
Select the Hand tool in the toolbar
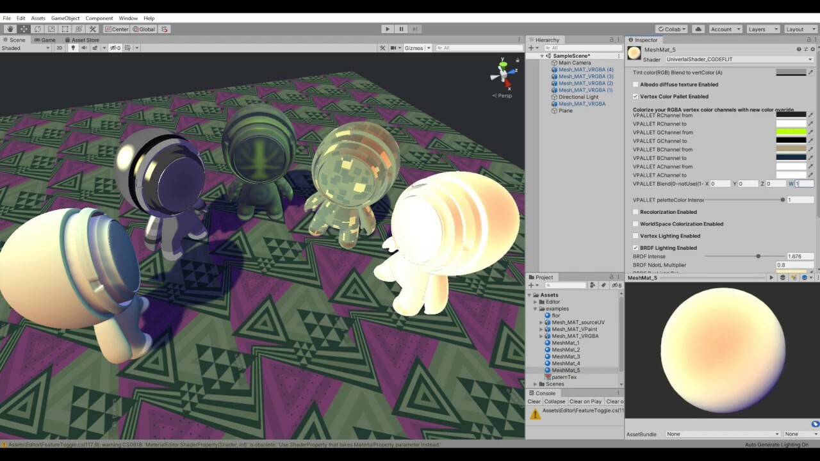10,29
